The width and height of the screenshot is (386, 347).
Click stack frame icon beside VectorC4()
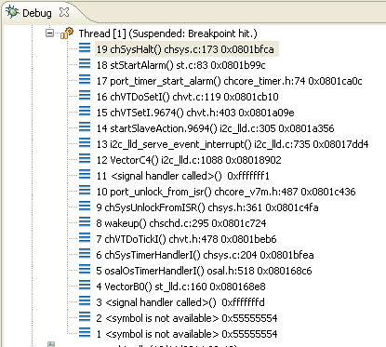coord(85,158)
